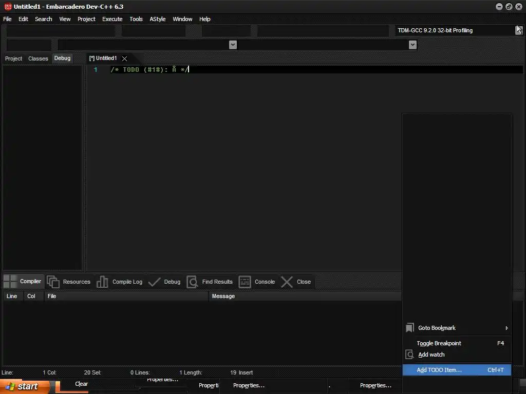Switch to the Project side tab
The height and width of the screenshot is (394, 526).
[x=13, y=58]
